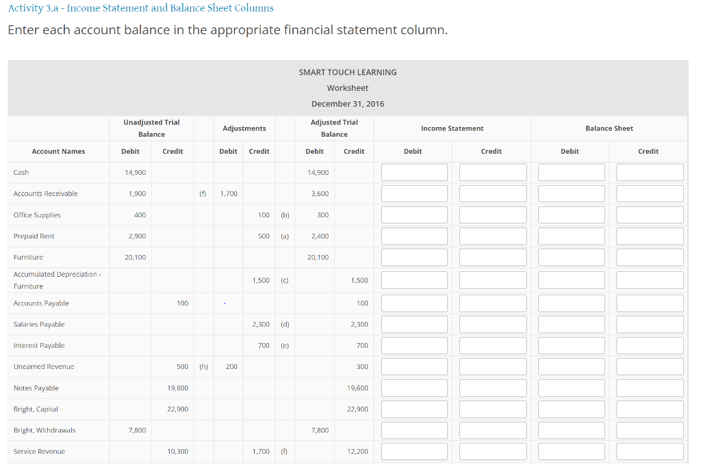Viewport: 701px width, 464px height.
Task: Select the Balance Sheet Credit field for Interest Payable
Action: coord(648,345)
